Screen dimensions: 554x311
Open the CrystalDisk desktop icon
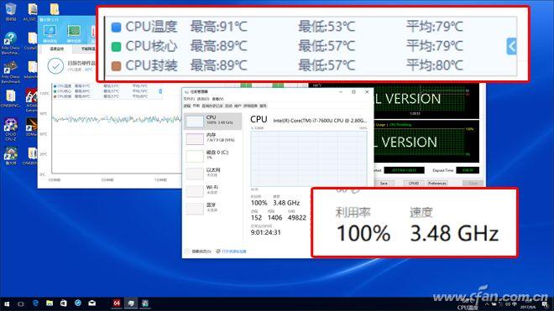31,40
